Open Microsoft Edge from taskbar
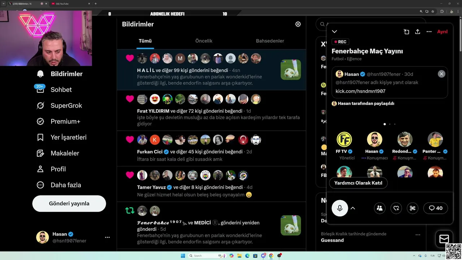Image resolution: width=462 pixels, height=260 pixels. click(247, 256)
